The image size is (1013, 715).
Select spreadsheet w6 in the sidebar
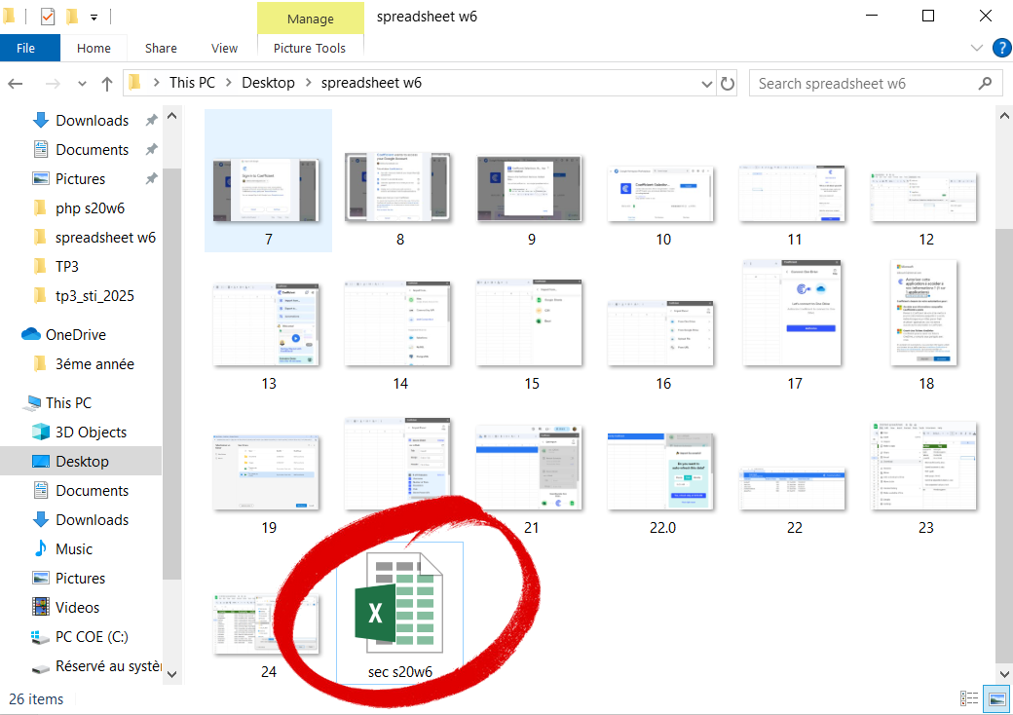pos(105,238)
